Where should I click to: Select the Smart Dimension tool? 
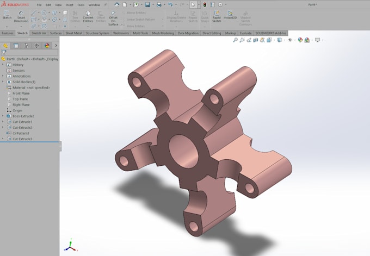[21, 16]
